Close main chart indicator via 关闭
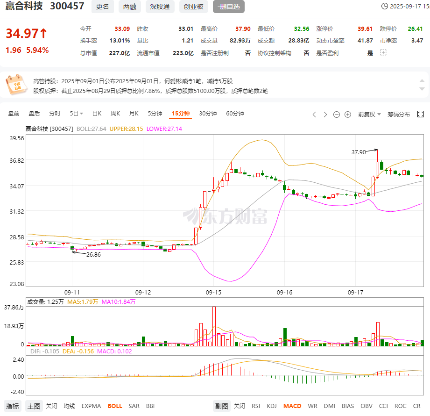The height and width of the screenshot is (416, 430). click(x=51, y=406)
